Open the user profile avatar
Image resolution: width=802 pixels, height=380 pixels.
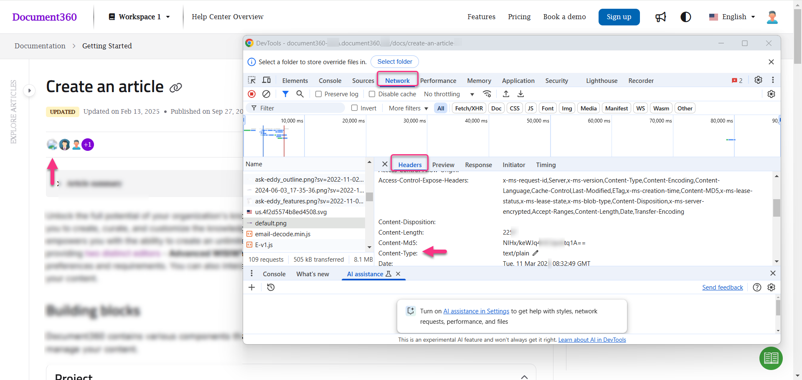pos(772,17)
